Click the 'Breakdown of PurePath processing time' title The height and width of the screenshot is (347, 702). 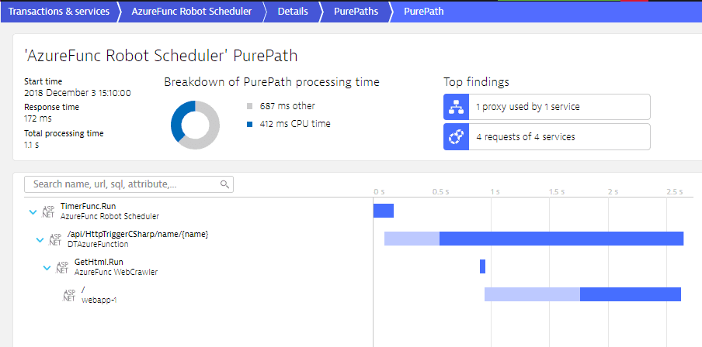[x=272, y=82]
